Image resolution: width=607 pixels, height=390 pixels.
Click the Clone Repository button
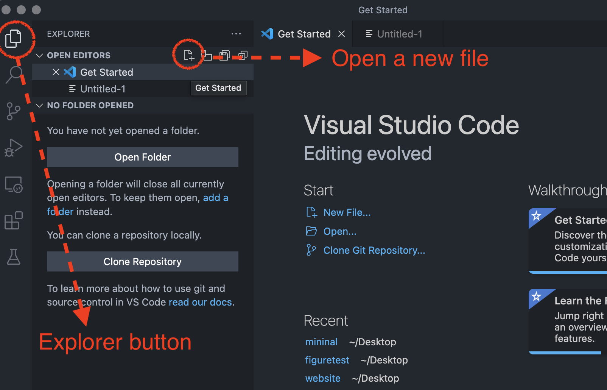[143, 261]
